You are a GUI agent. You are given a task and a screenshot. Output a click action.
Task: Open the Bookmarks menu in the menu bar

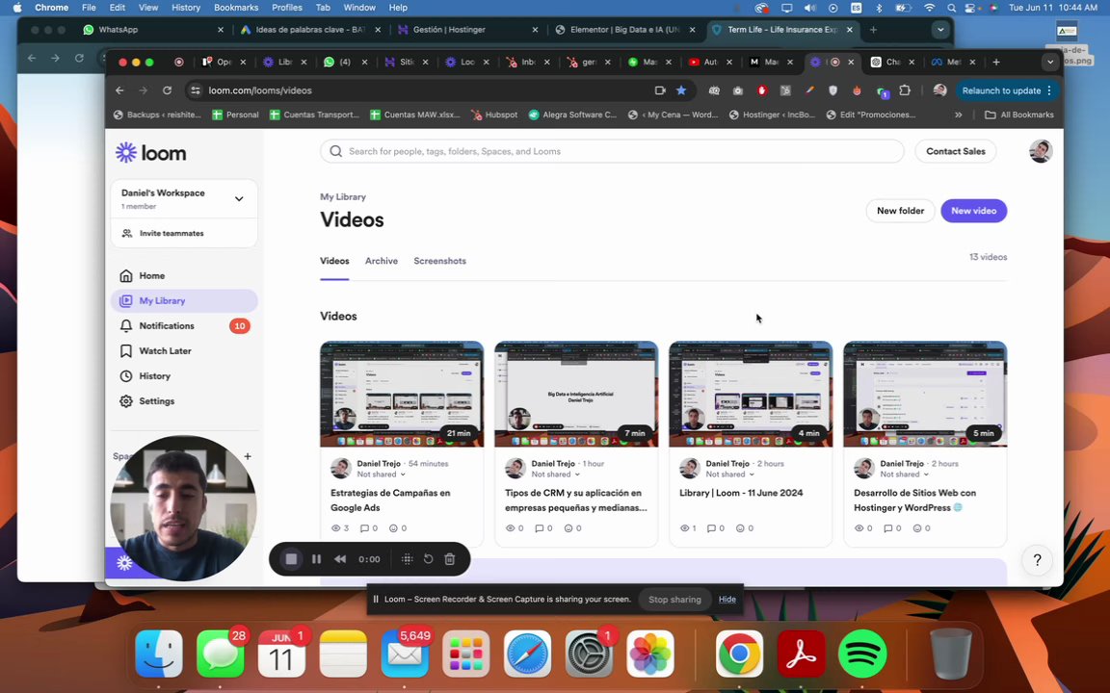click(236, 8)
